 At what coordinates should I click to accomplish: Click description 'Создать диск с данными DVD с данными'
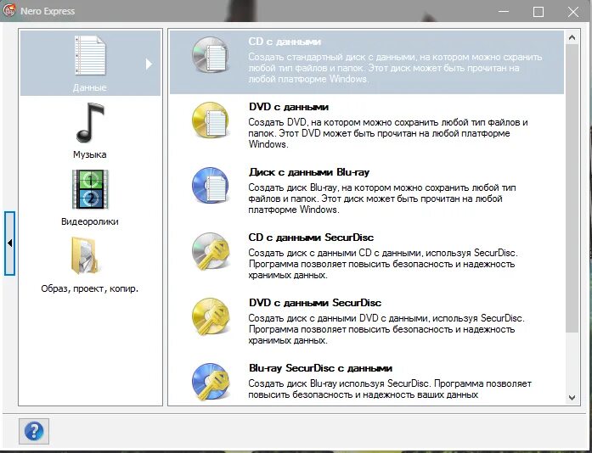386,329
